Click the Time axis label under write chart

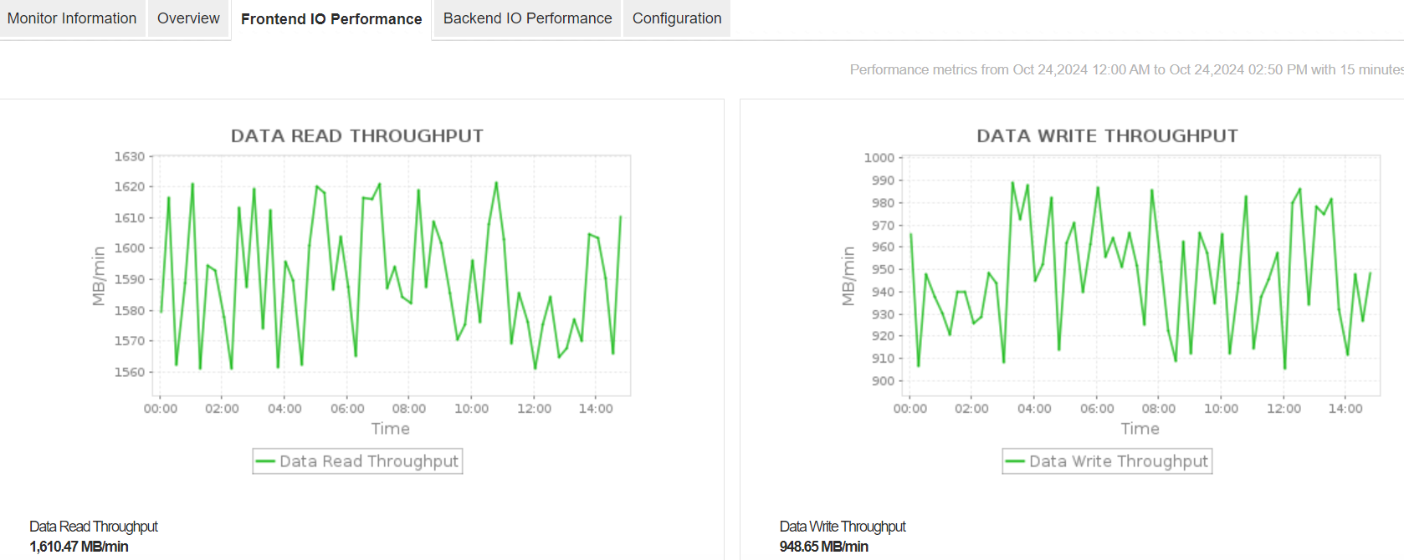[x=1140, y=429]
